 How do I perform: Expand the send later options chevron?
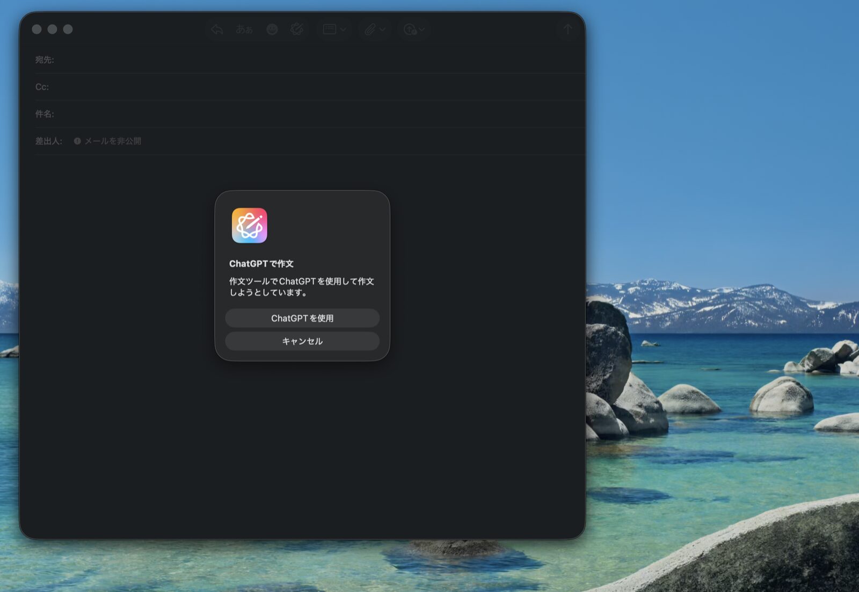pos(422,30)
